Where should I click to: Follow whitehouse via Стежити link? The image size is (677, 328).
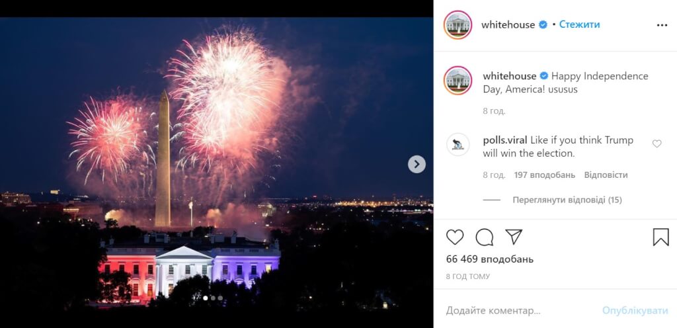(579, 24)
